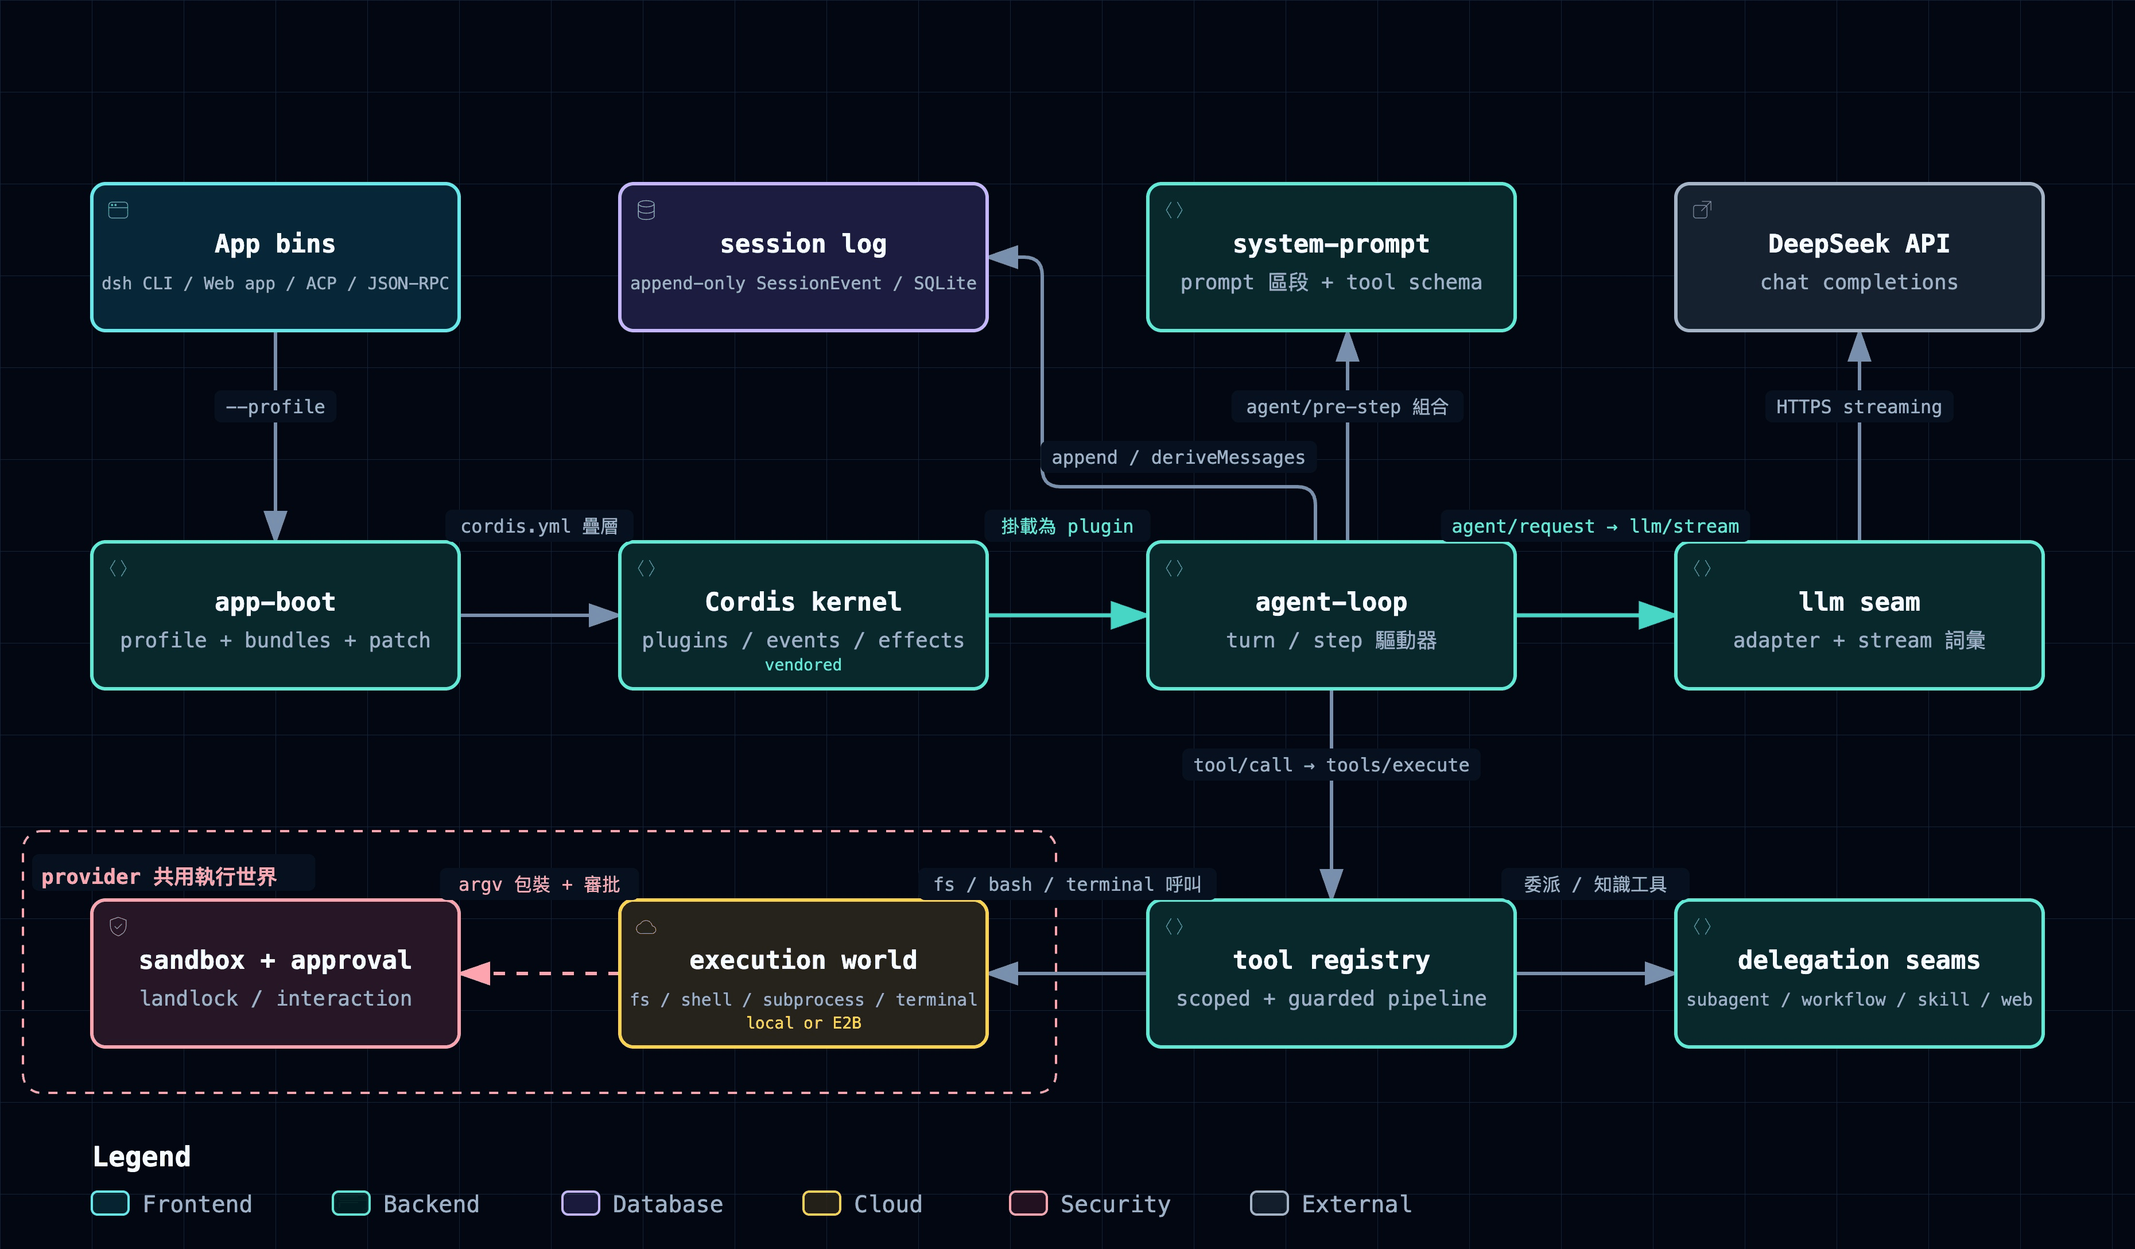Click the code icon in llm seam node
Screen dimensions: 2135x1249
click(x=1702, y=569)
